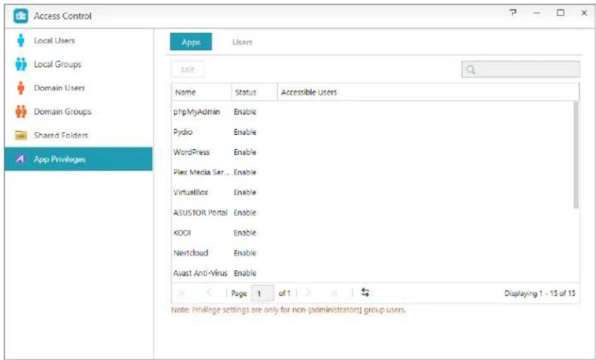Click Enable status for phpMyAdmin
Screen dimensions: 596x360
(245, 112)
